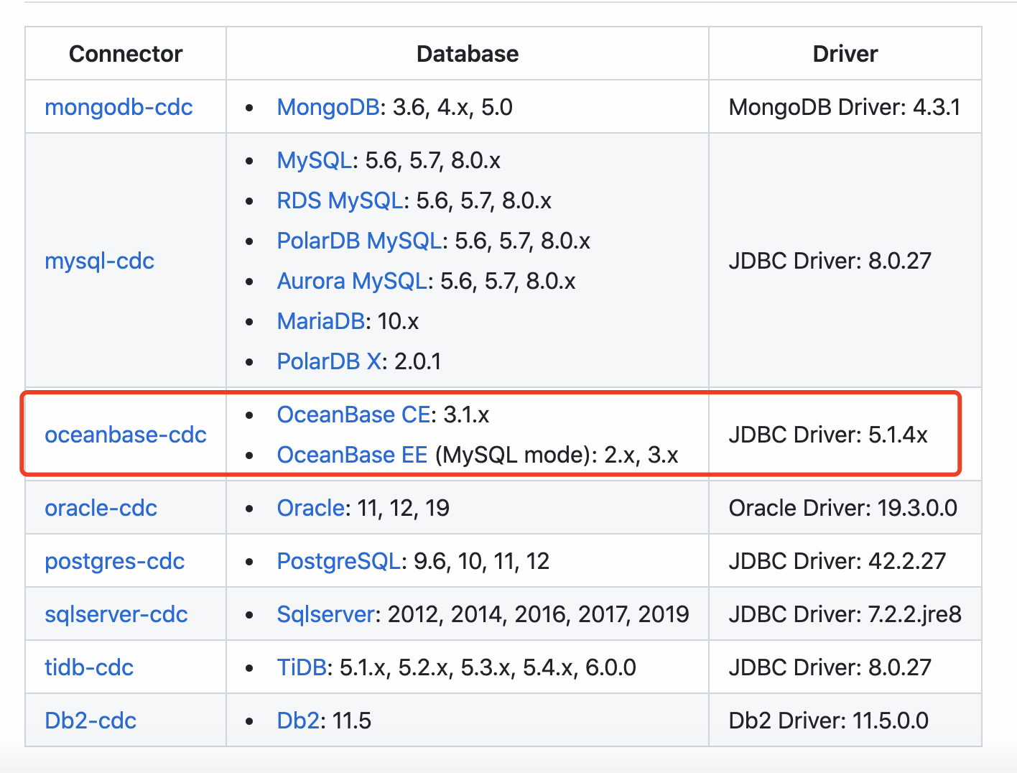Open the RDS MySQL database link
This screenshot has height=773, width=1017.
[340, 200]
